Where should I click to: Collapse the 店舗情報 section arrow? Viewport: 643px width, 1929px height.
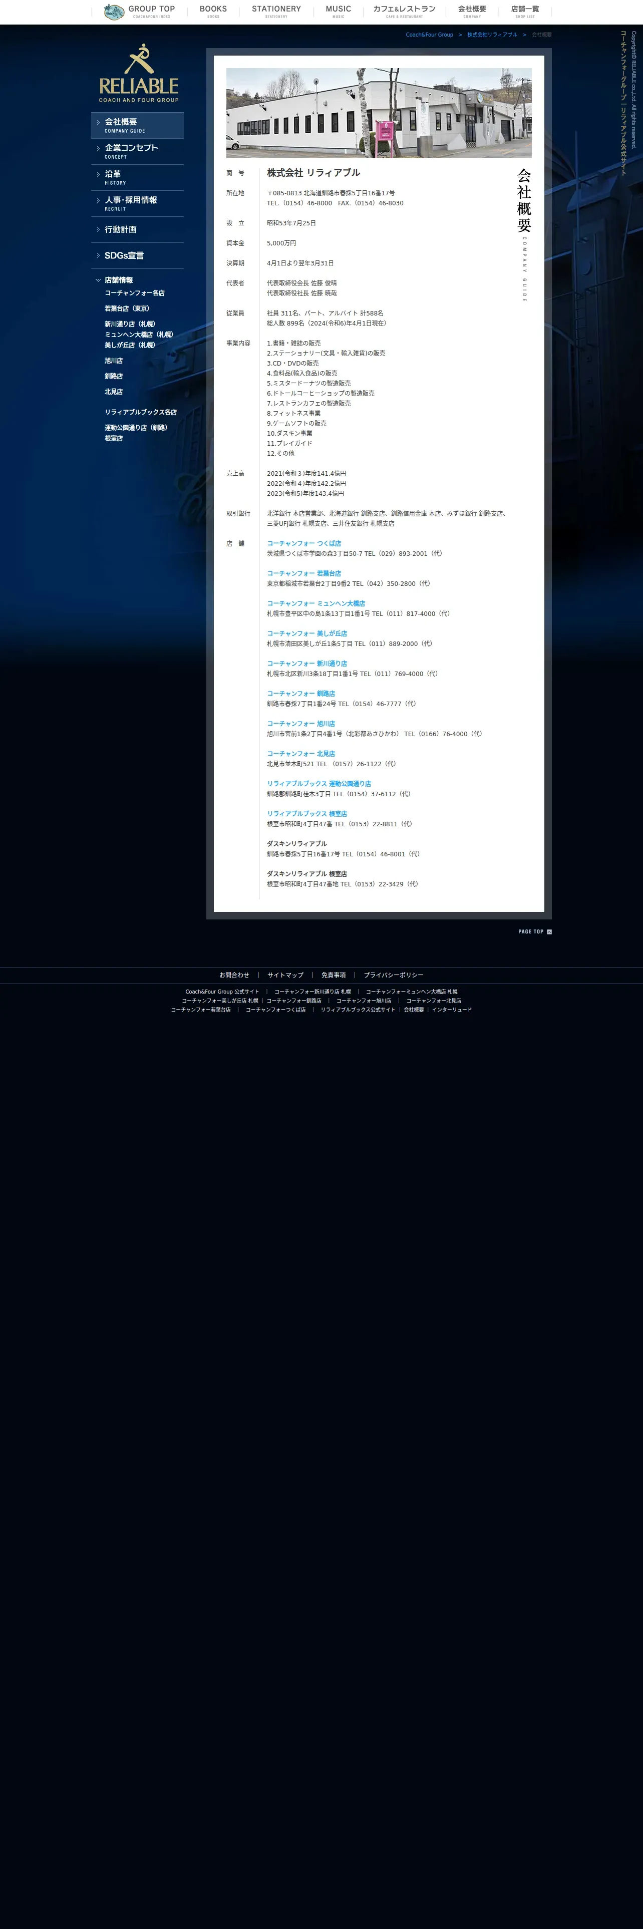tap(98, 280)
